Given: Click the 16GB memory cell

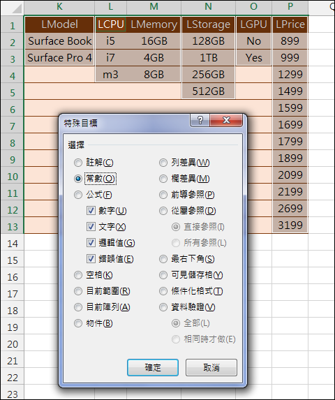Looking at the screenshot, I should [x=154, y=40].
